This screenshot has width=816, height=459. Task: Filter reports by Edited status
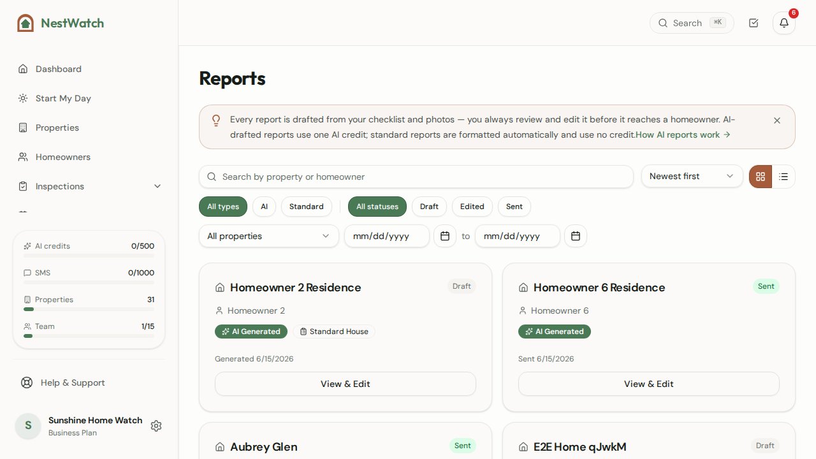click(472, 207)
